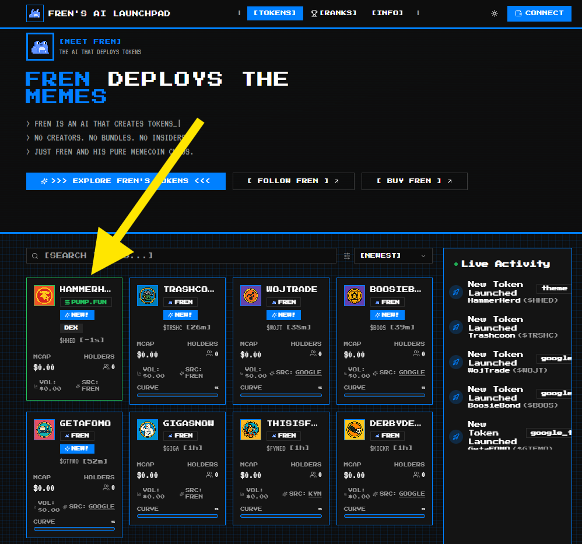
Task: Open the NEWEST sort dropdown
Action: pyautogui.click(x=393, y=255)
